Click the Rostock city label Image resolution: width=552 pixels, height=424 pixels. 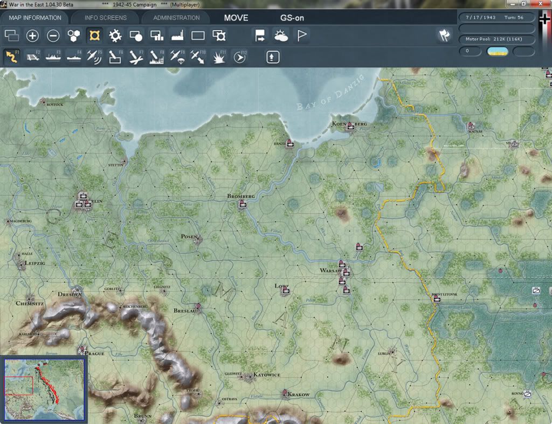click(x=54, y=105)
